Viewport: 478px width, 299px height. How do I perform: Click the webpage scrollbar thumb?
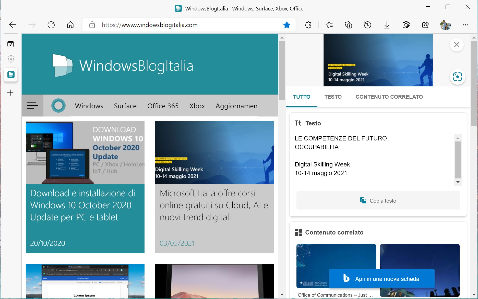pos(282,71)
